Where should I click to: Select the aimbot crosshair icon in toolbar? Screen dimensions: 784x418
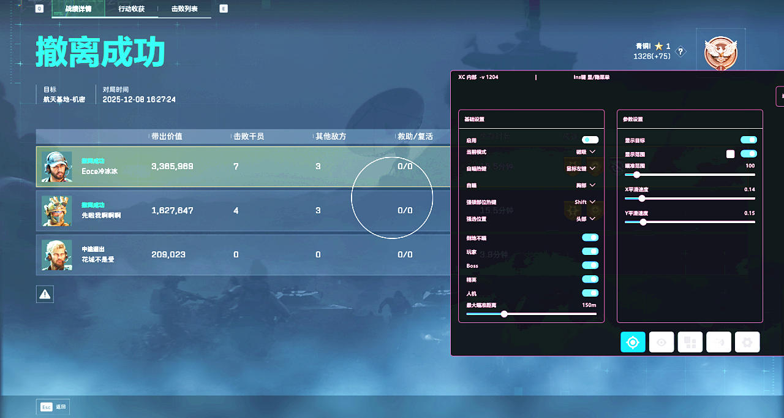pos(633,342)
